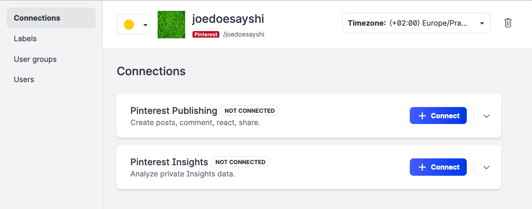
Task: Expand the Pinterest Insights chevron
Action: pyautogui.click(x=486, y=167)
